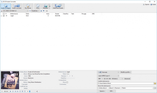Click the round gray icon after triangles
Image resolution: width=157 pixels, height=93 pixels.
click(47, 11)
